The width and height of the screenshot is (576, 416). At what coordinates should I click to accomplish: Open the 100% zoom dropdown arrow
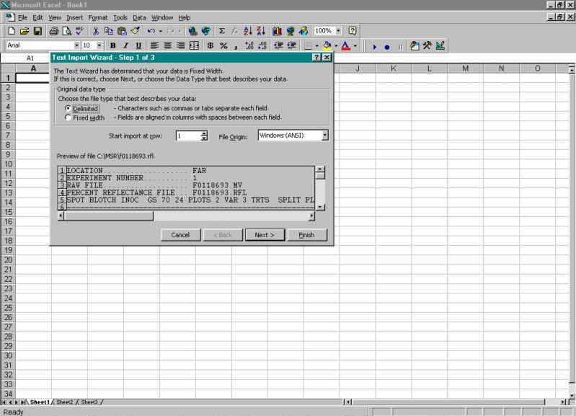pos(338,31)
